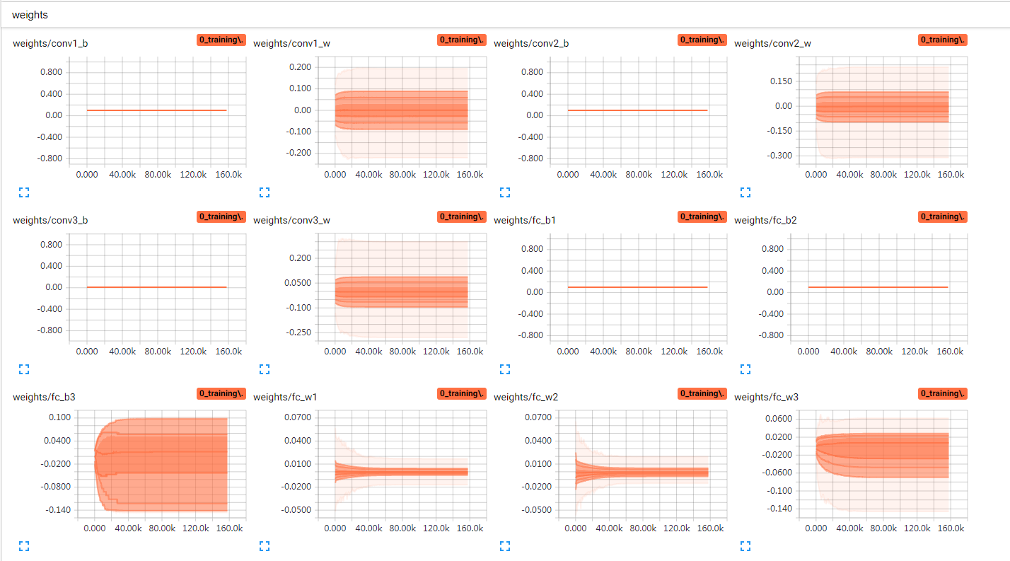
Task: Select the weights/conv3_b chart title
Action: coord(50,221)
